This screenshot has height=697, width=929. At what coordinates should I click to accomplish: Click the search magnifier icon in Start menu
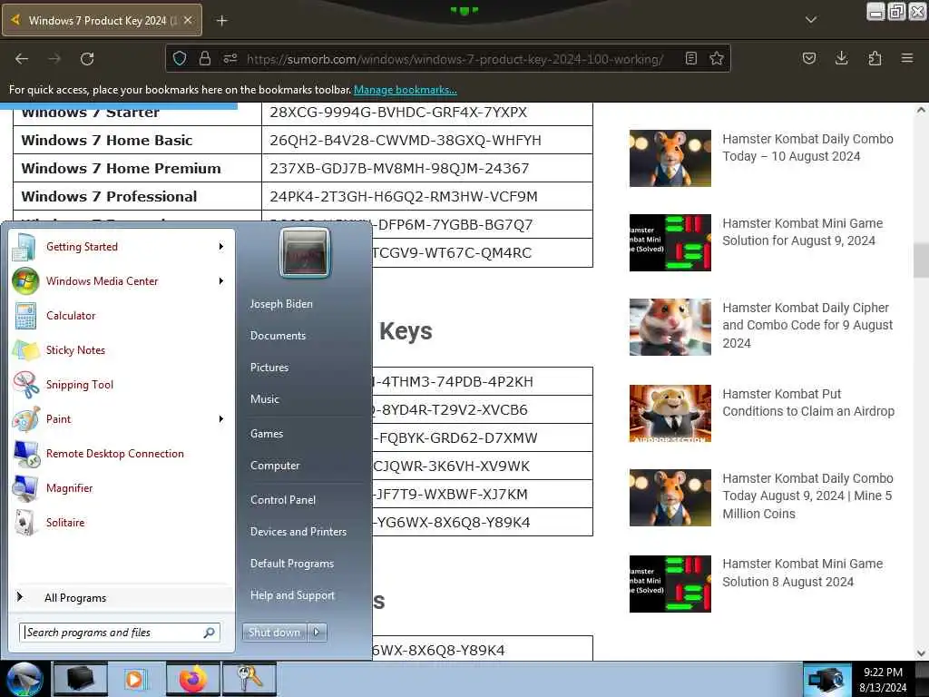point(210,633)
